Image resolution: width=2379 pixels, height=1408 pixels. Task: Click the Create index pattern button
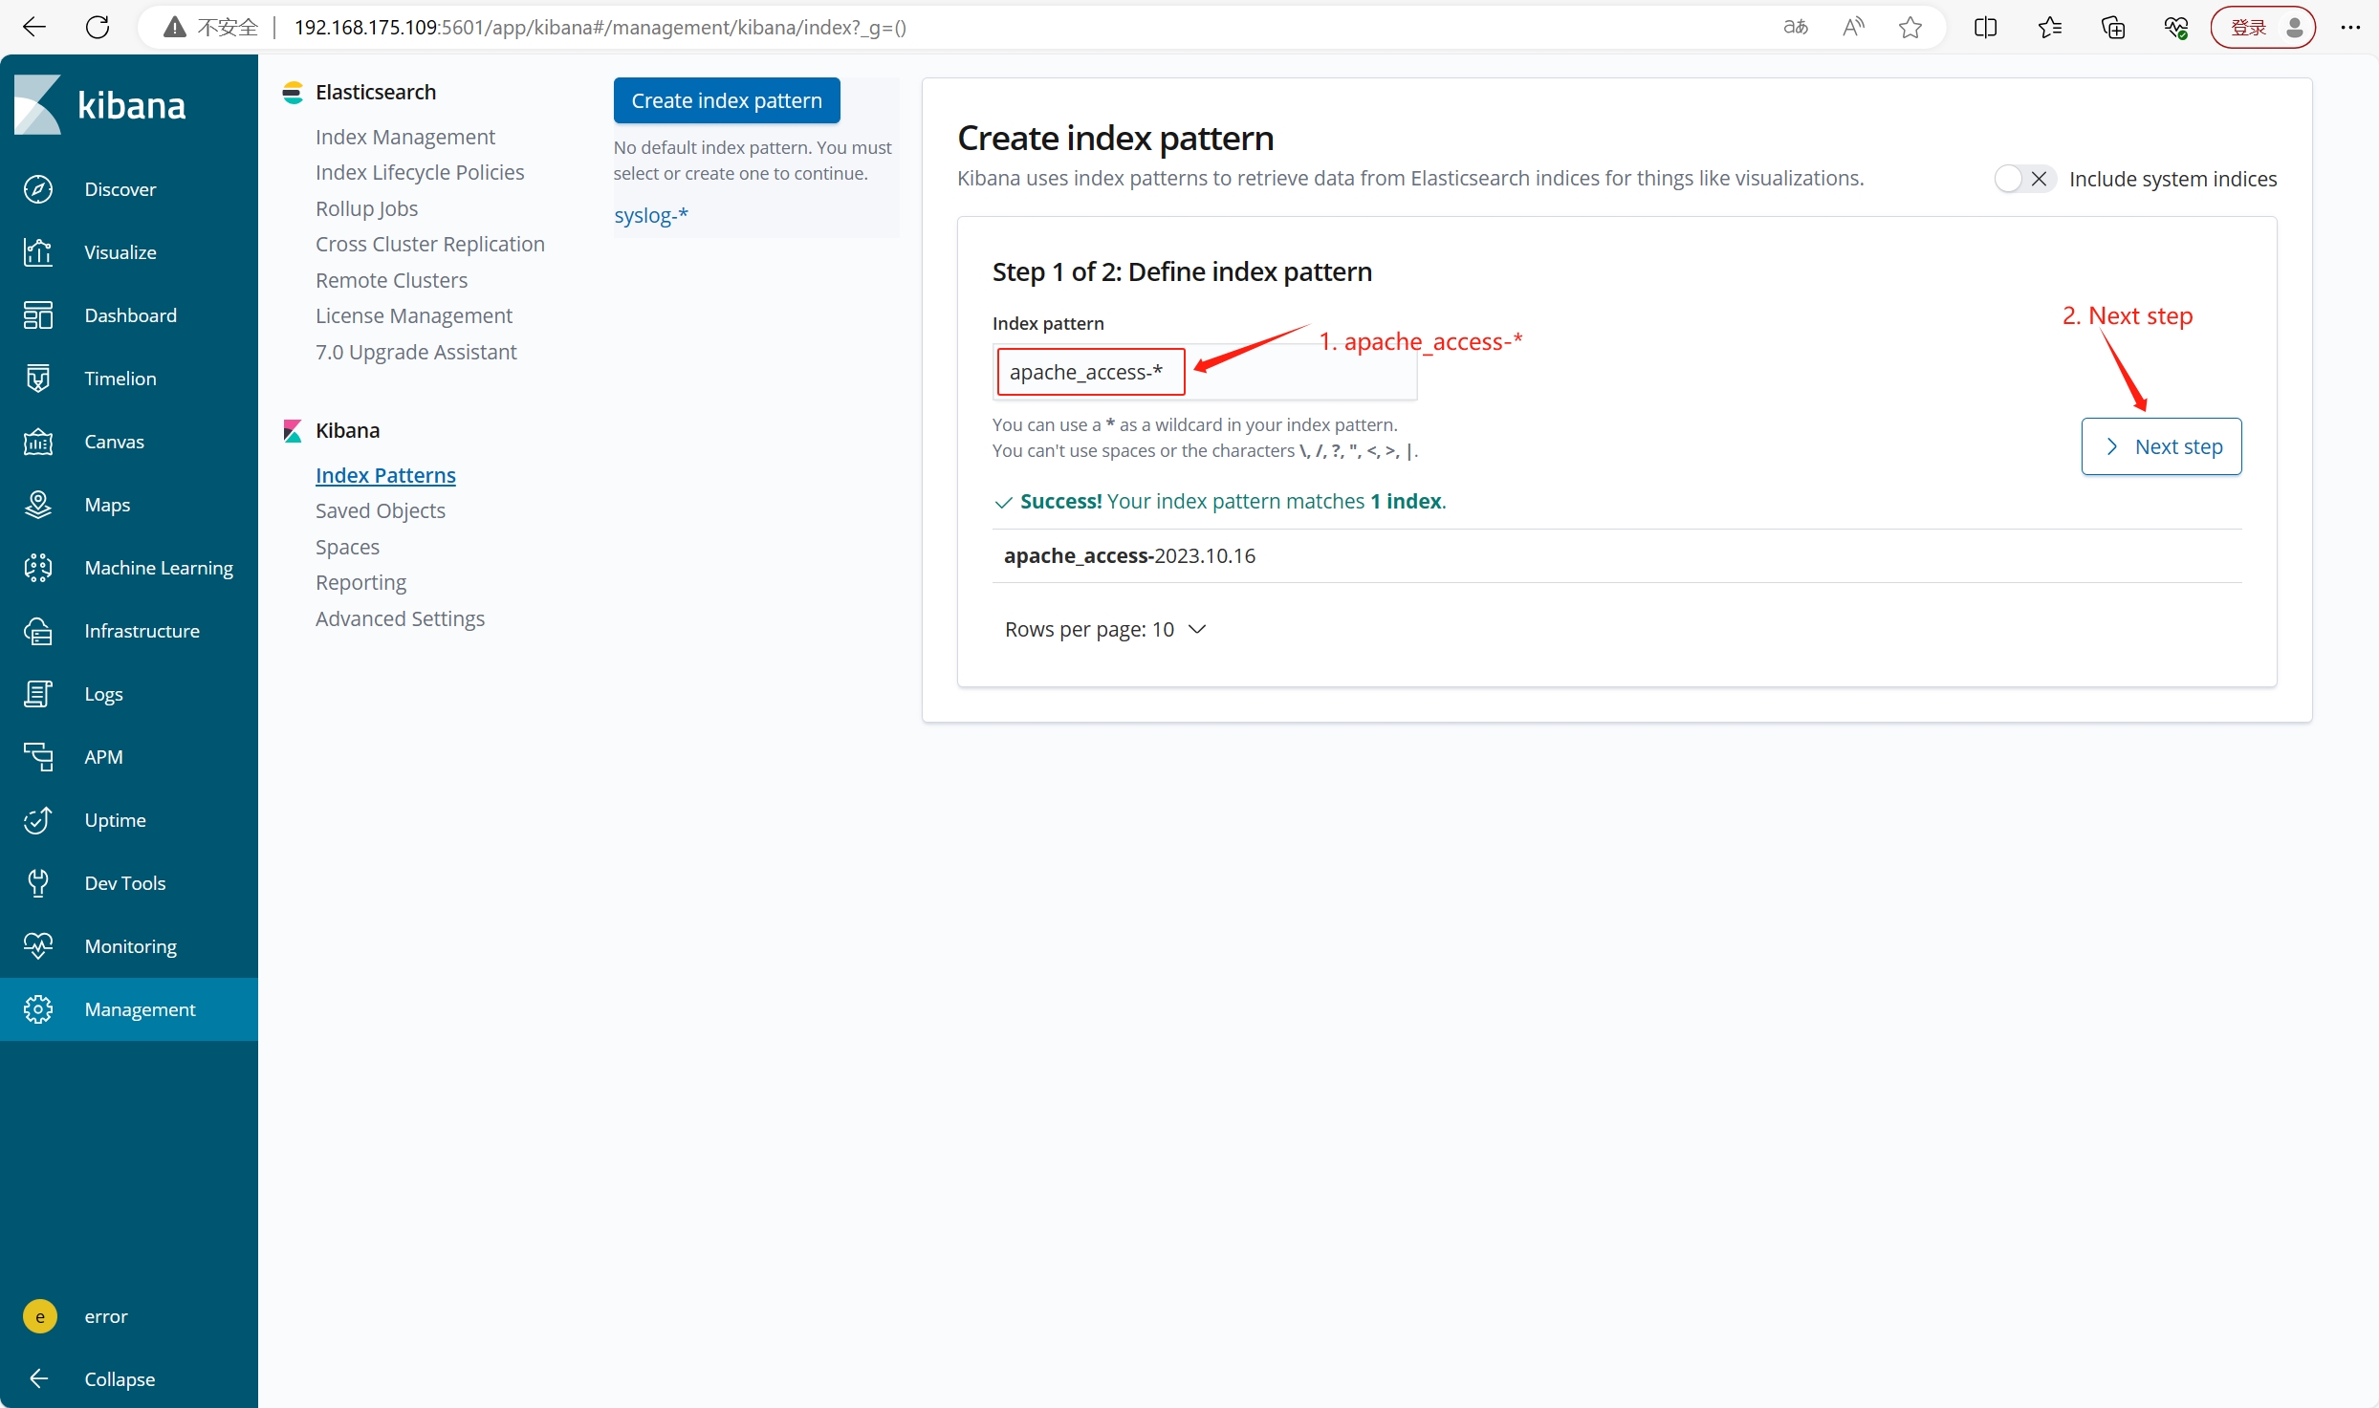coord(726,100)
